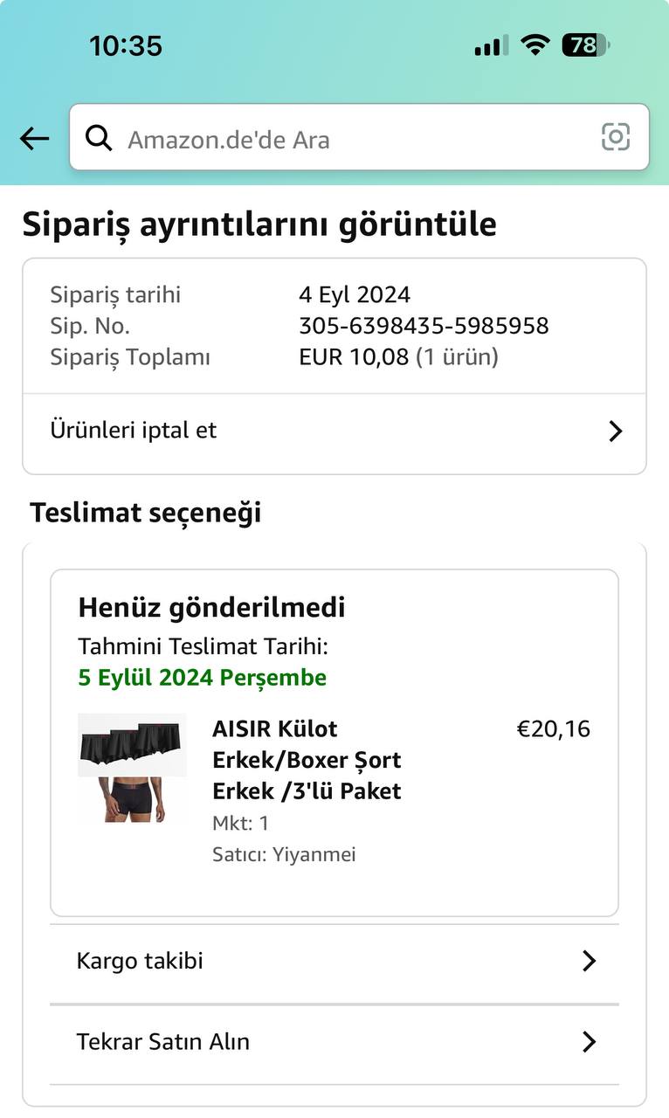Tap the Wi-Fi status icon
Image resolution: width=669 pixels, height=1118 pixels.
[x=535, y=45]
